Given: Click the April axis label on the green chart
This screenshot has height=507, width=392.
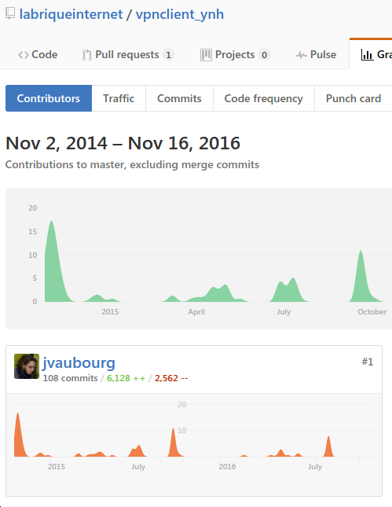Looking at the screenshot, I should click(196, 312).
